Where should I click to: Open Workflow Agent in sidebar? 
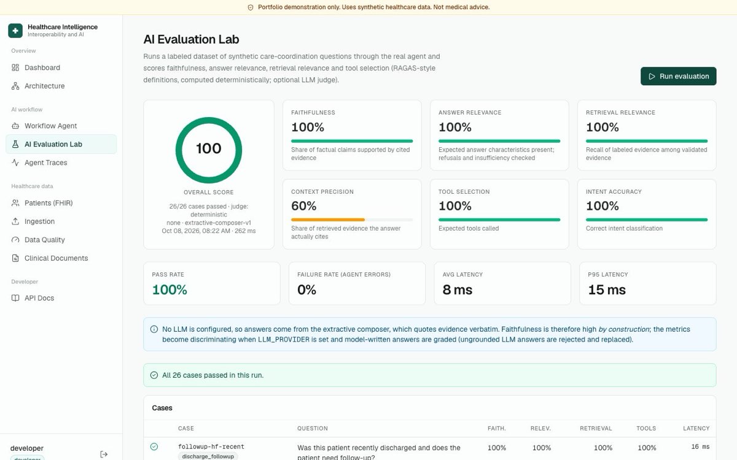click(x=61, y=126)
